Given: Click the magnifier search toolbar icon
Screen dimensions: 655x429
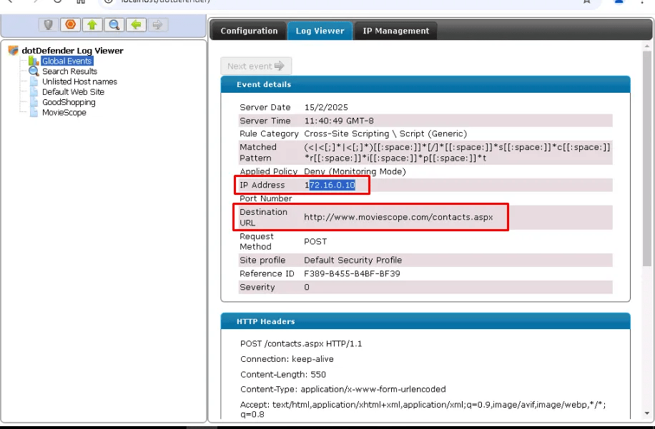Looking at the screenshot, I should [x=113, y=25].
